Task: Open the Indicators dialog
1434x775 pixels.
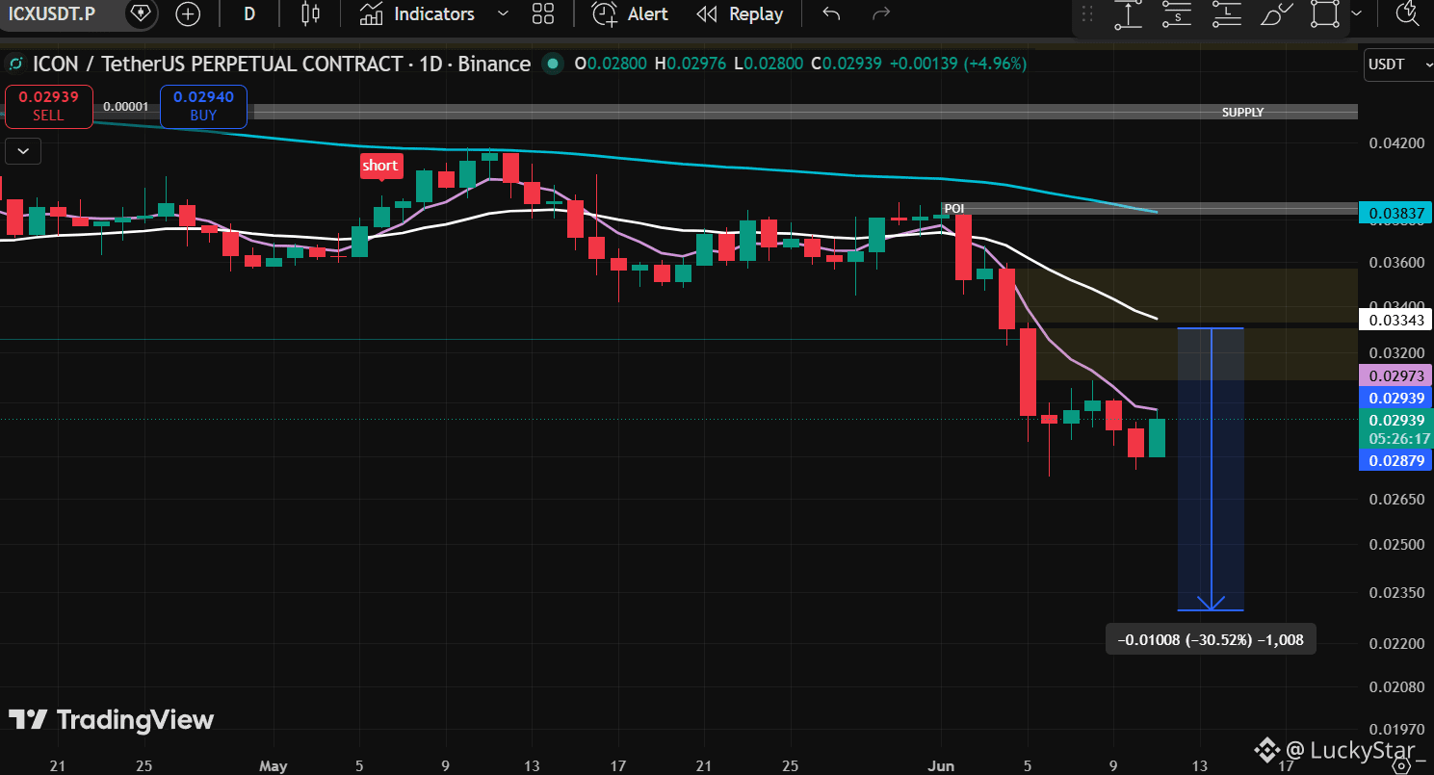Action: click(418, 13)
